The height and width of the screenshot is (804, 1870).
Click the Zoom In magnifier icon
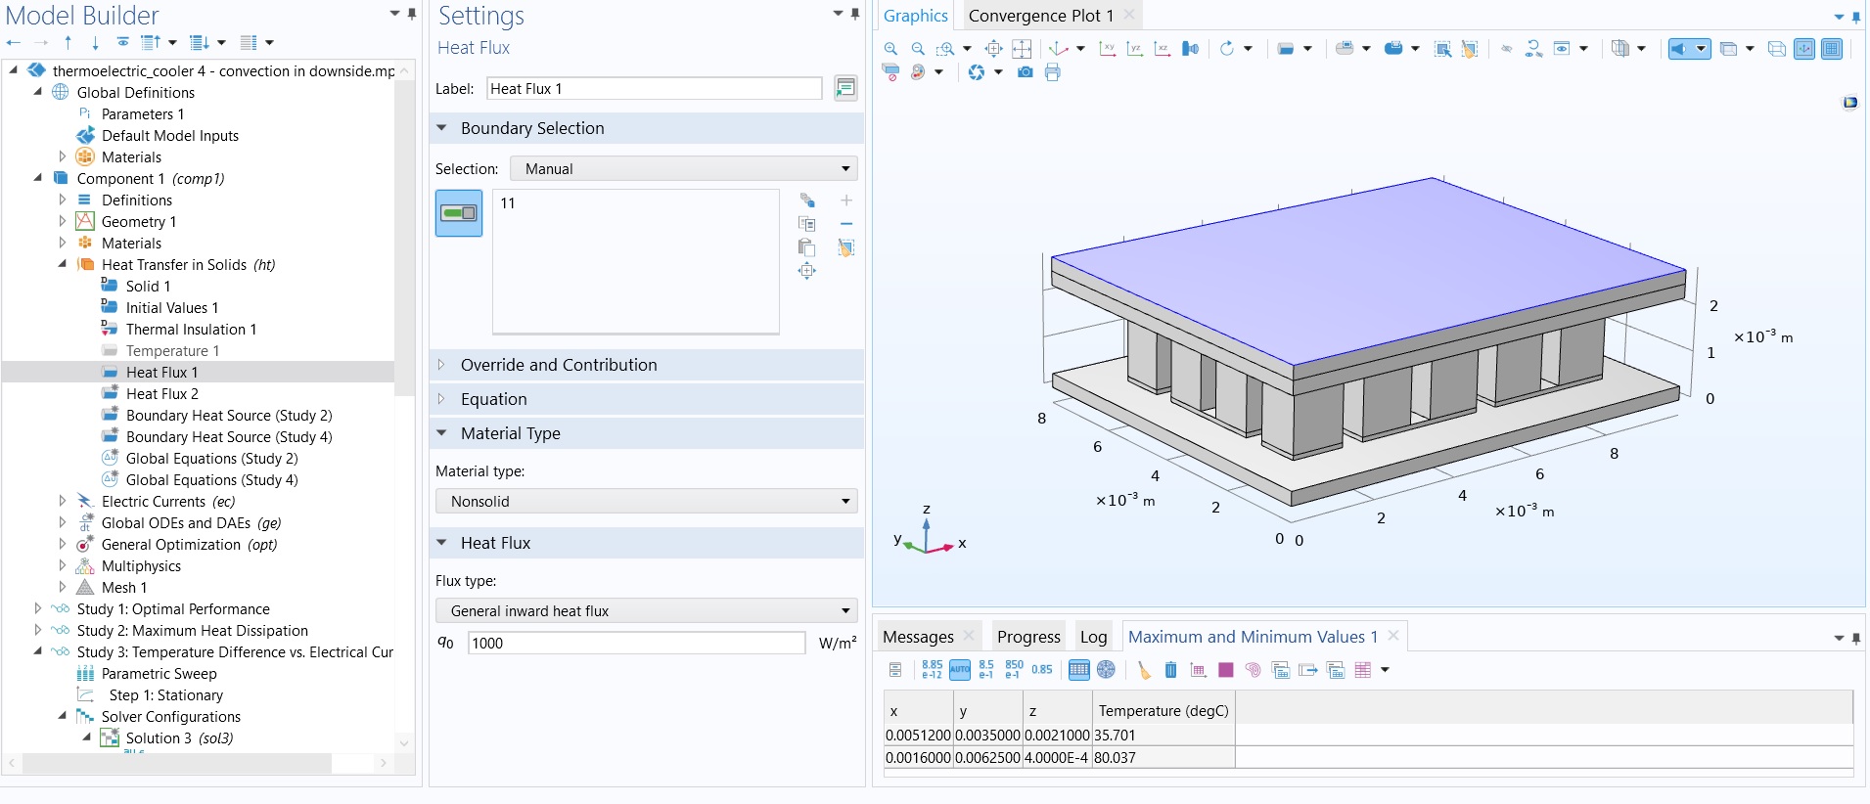tap(890, 49)
